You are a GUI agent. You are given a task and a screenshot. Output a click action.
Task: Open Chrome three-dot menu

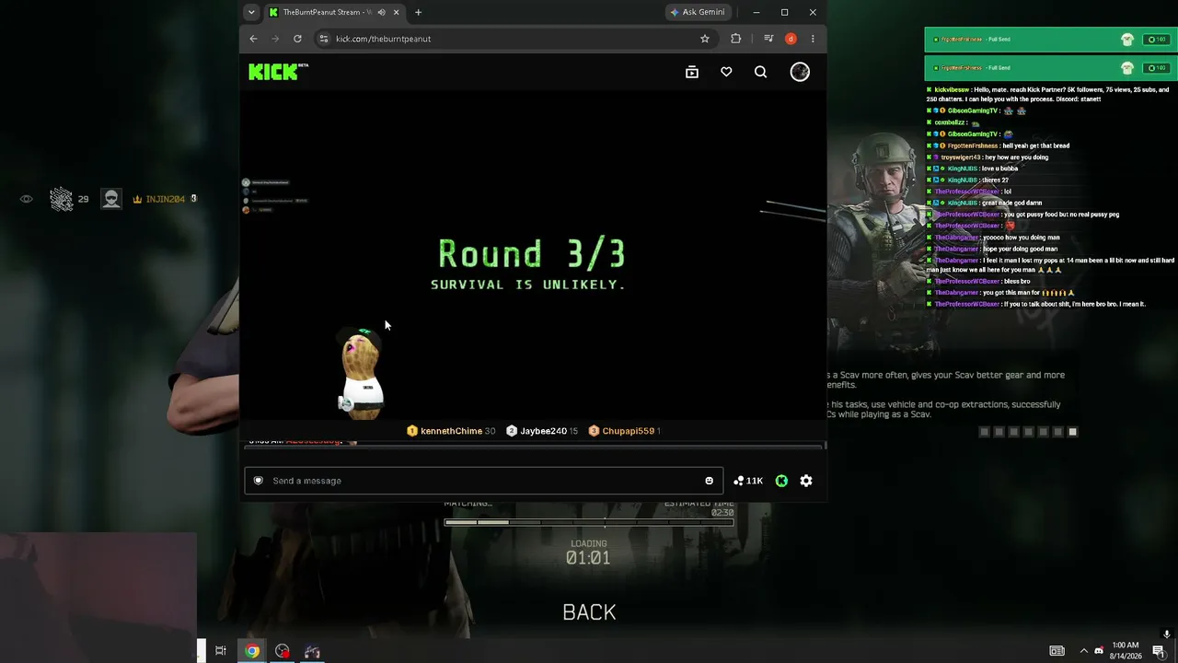[813, 39]
